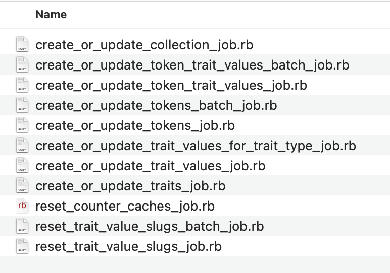The width and height of the screenshot is (390, 273).
Task: Click the icon for create_or_update_traits_job.rb
Action: click(22, 186)
